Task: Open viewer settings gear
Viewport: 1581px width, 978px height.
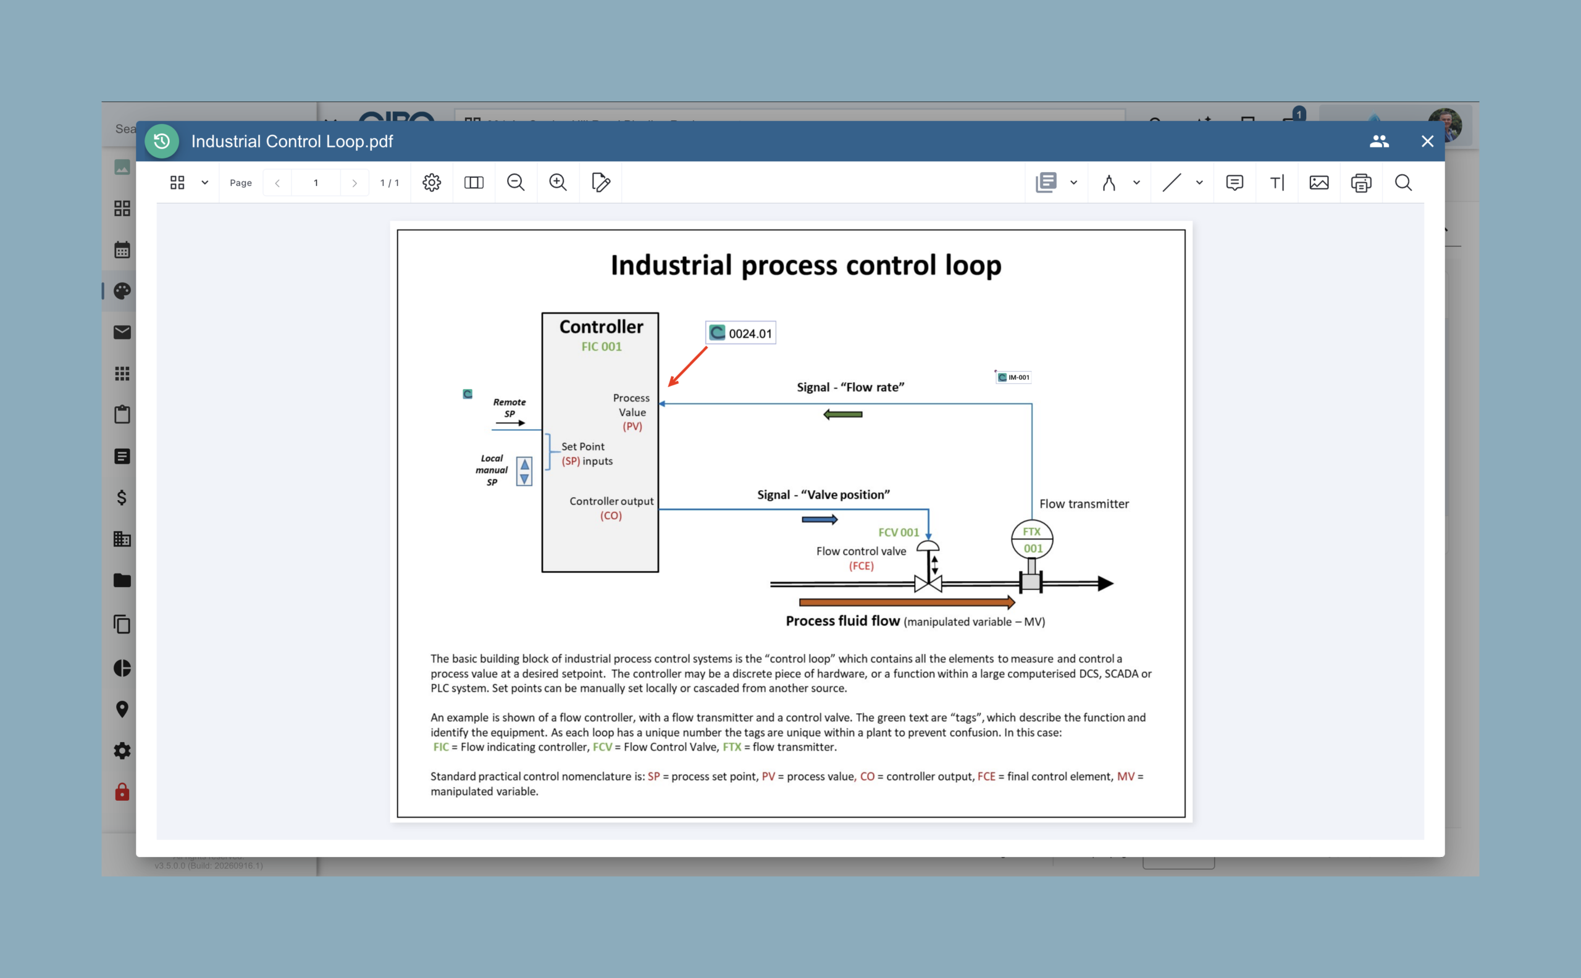Action: point(432,182)
